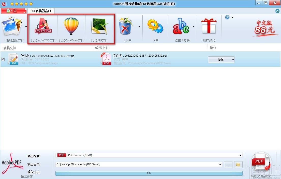
Task: Open the red file-to-PDF application menu button
Action: (x=14, y=11)
